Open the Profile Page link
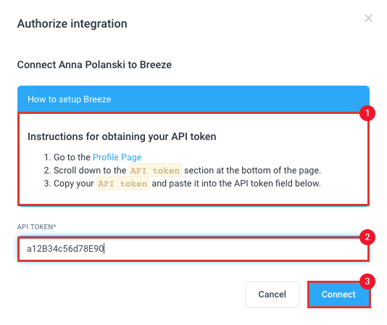Screen dimensions: 387x325 (x=117, y=157)
